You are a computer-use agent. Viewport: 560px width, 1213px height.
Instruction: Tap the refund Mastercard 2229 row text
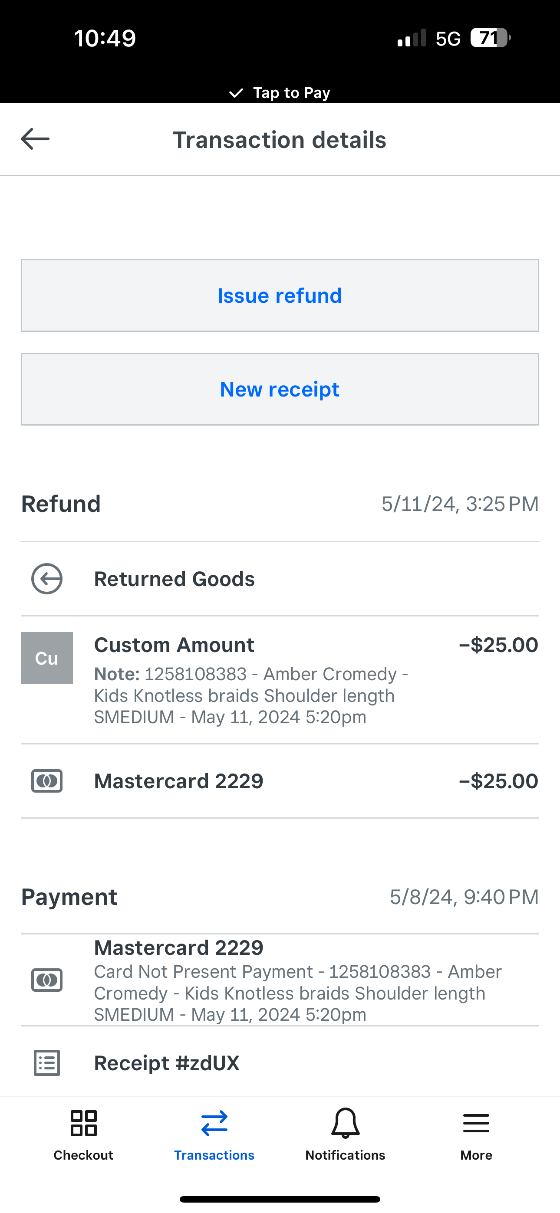click(179, 781)
